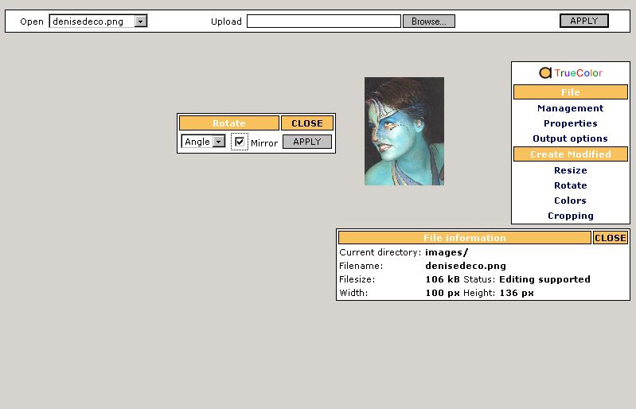
Task: Select Rotate in the side menu
Action: click(570, 185)
